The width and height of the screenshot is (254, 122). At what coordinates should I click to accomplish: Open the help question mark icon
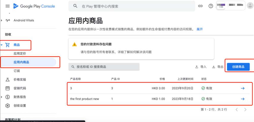[211, 6]
